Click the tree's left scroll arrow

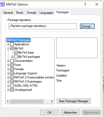(x=8, y=101)
